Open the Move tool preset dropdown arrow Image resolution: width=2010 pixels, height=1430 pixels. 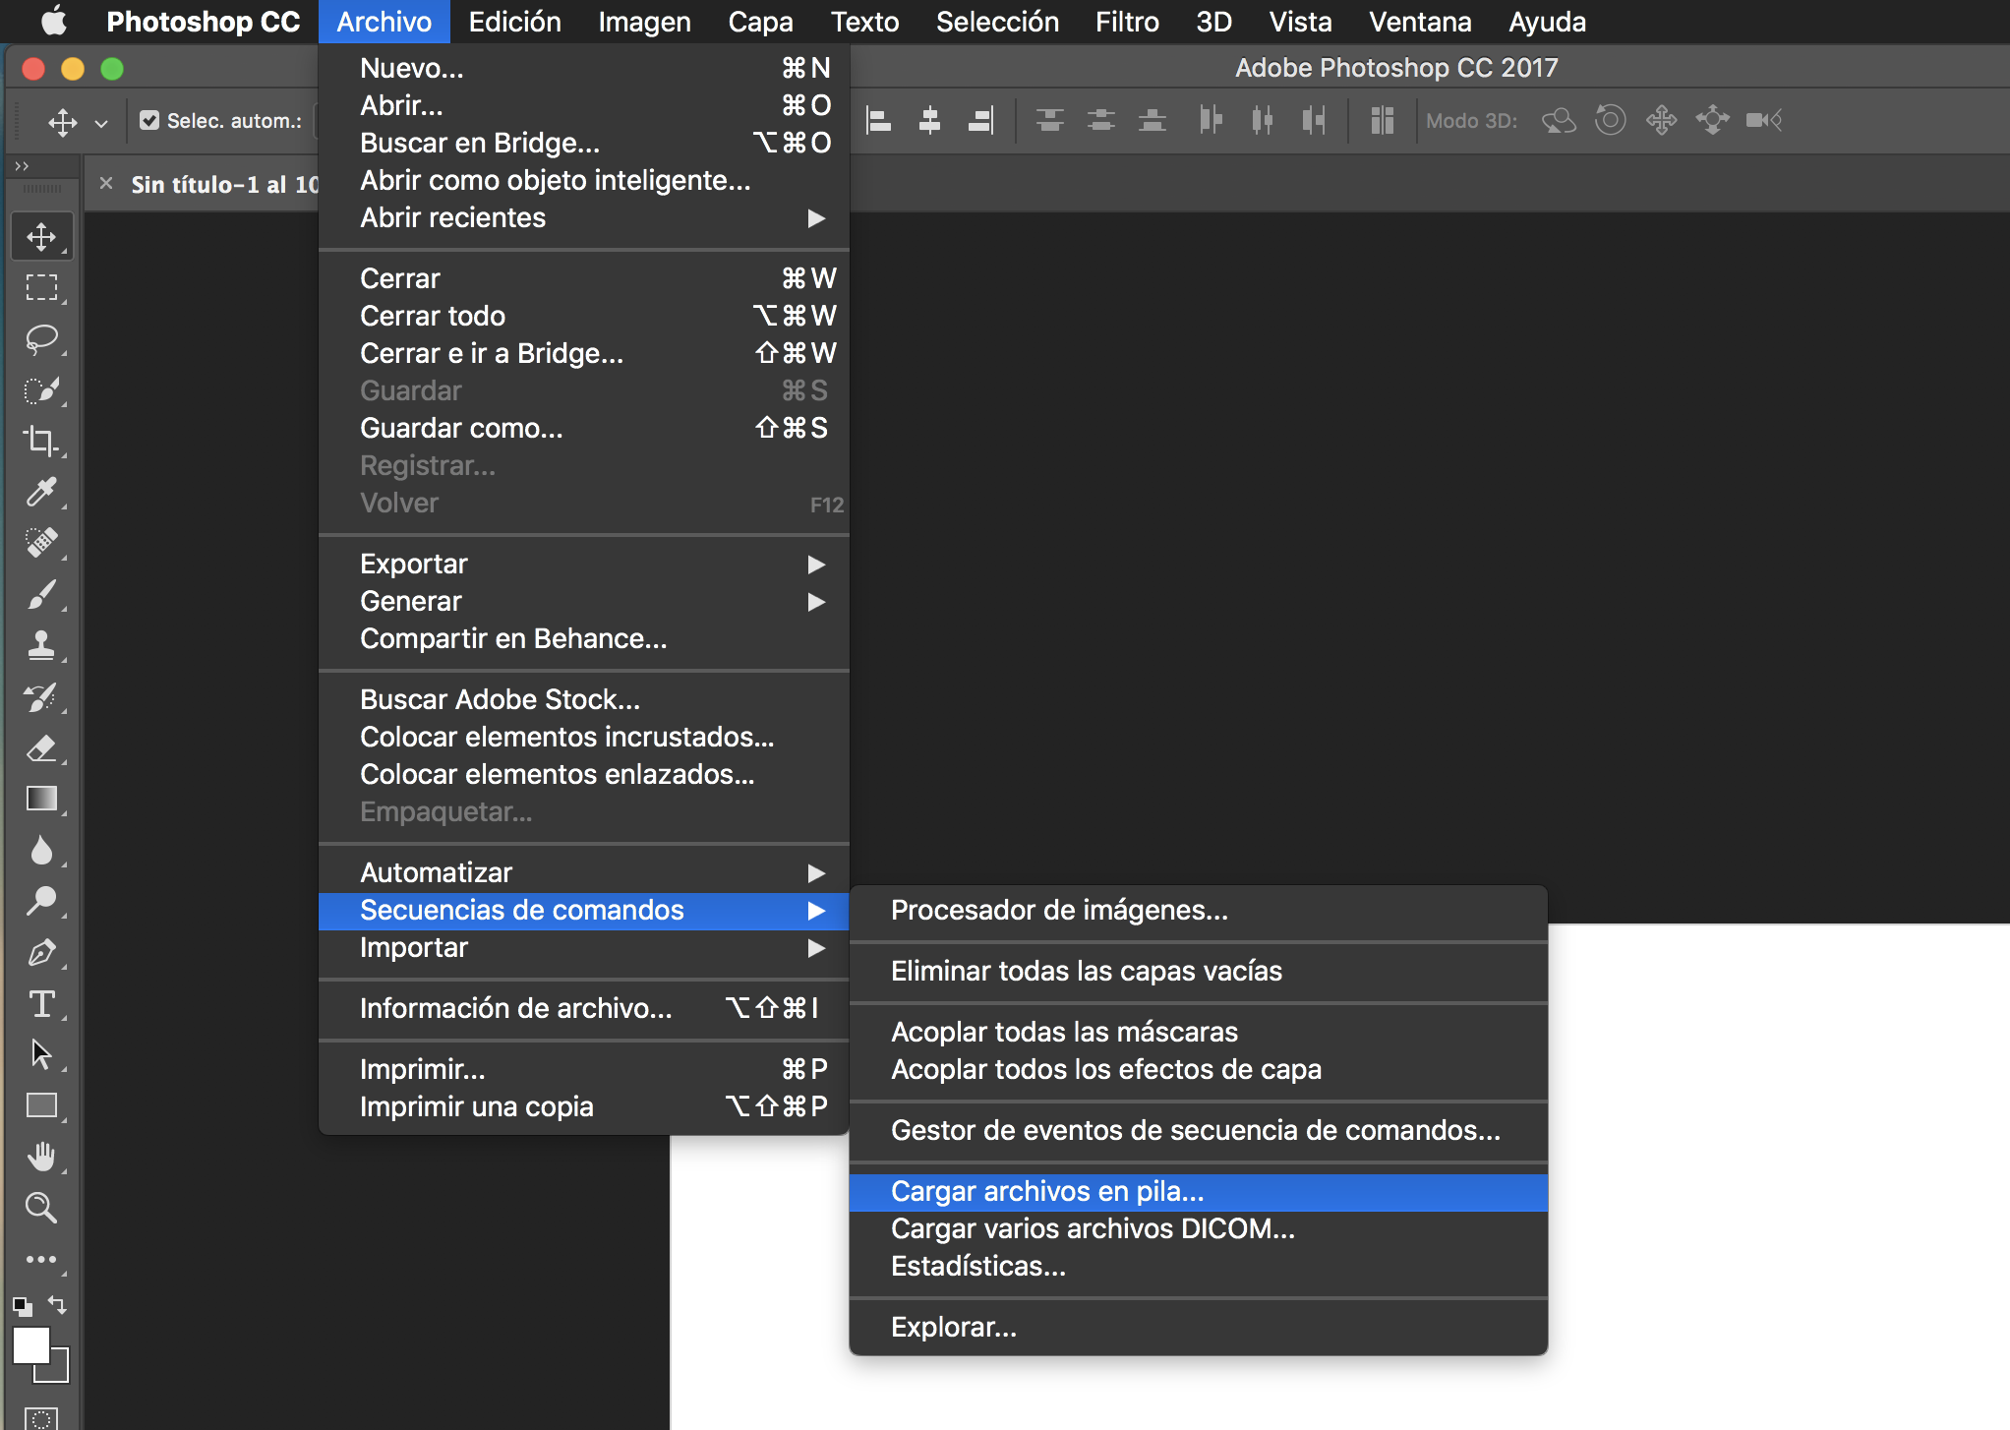[x=101, y=123]
